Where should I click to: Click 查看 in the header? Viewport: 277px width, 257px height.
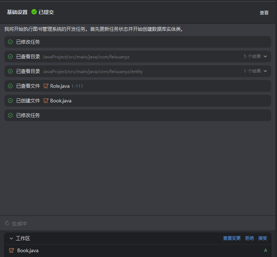tap(264, 12)
